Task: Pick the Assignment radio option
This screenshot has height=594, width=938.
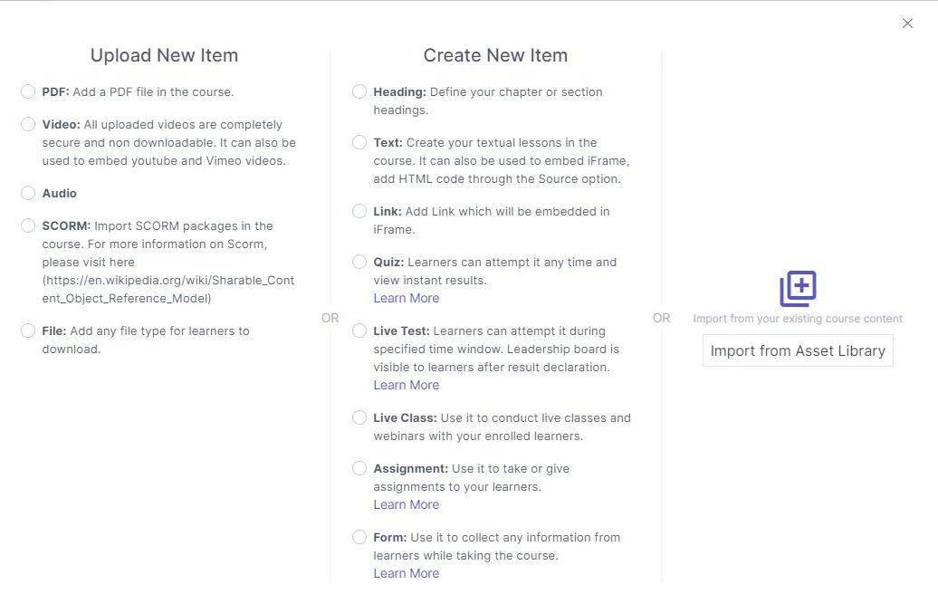Action: pyautogui.click(x=359, y=468)
